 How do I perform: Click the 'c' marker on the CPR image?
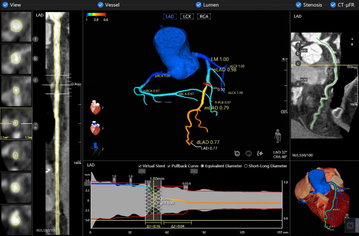click(298, 63)
